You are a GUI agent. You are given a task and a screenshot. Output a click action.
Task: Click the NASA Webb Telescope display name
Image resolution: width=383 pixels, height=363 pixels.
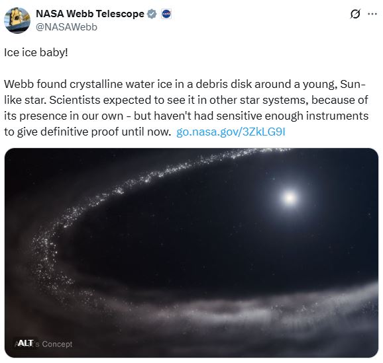pos(90,14)
